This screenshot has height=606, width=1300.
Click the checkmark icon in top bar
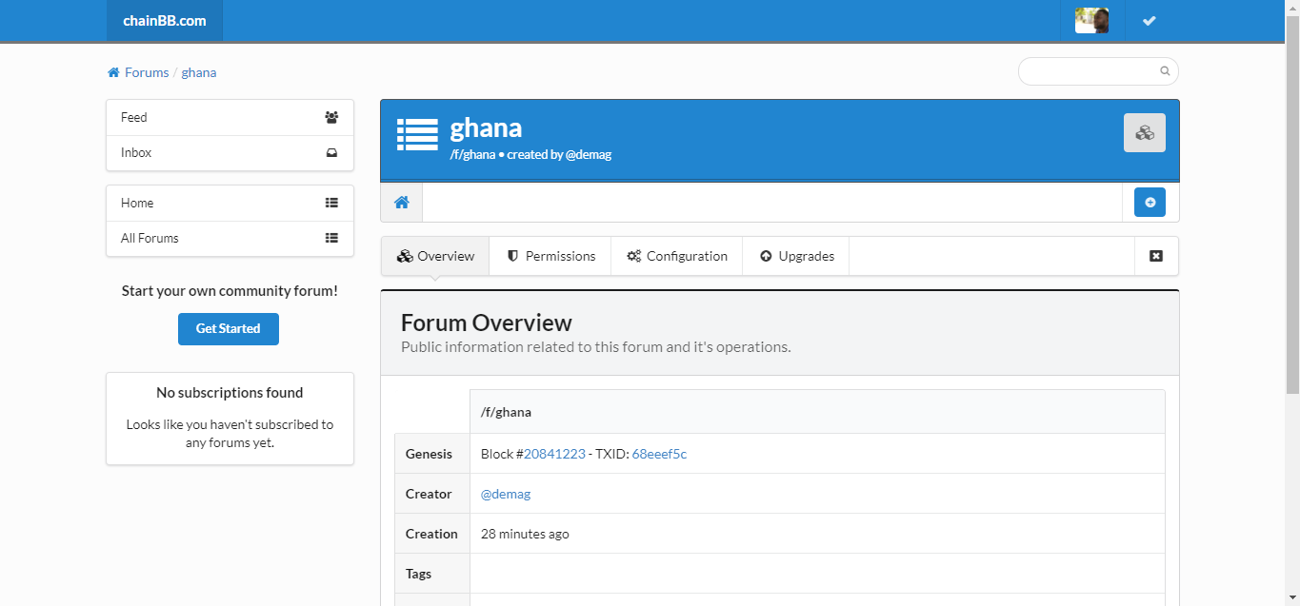[1150, 21]
